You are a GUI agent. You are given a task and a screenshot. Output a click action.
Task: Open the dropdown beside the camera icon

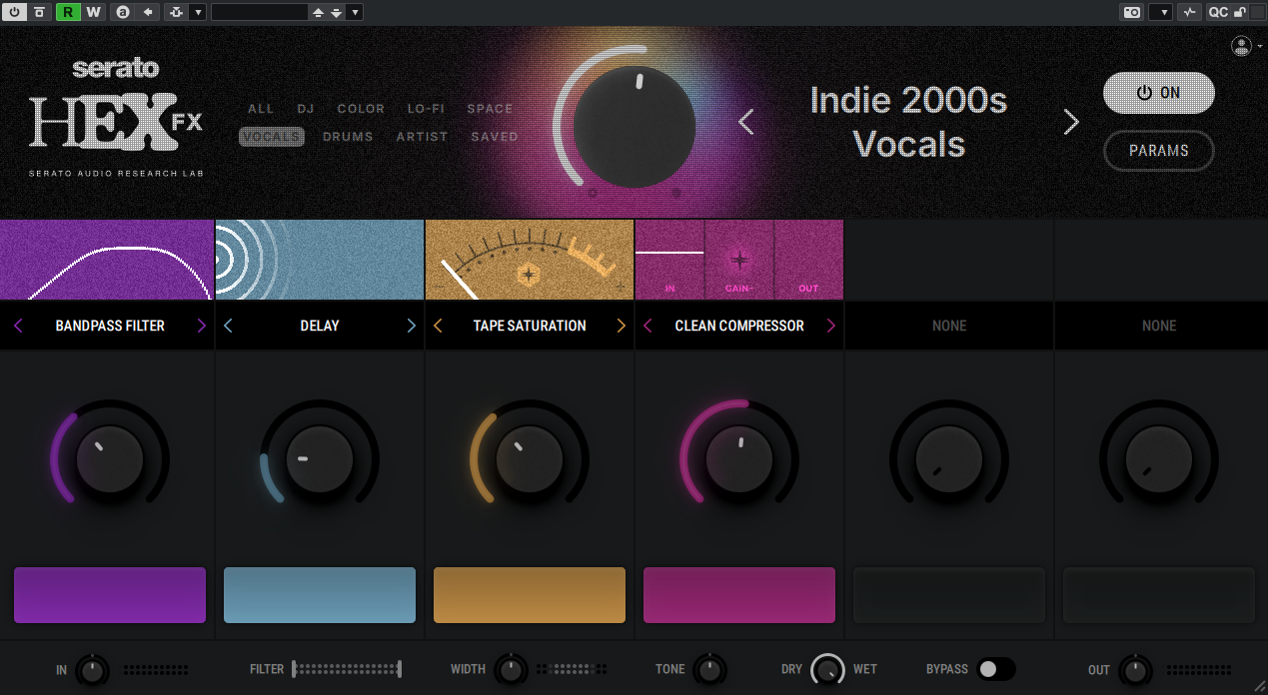(1161, 12)
